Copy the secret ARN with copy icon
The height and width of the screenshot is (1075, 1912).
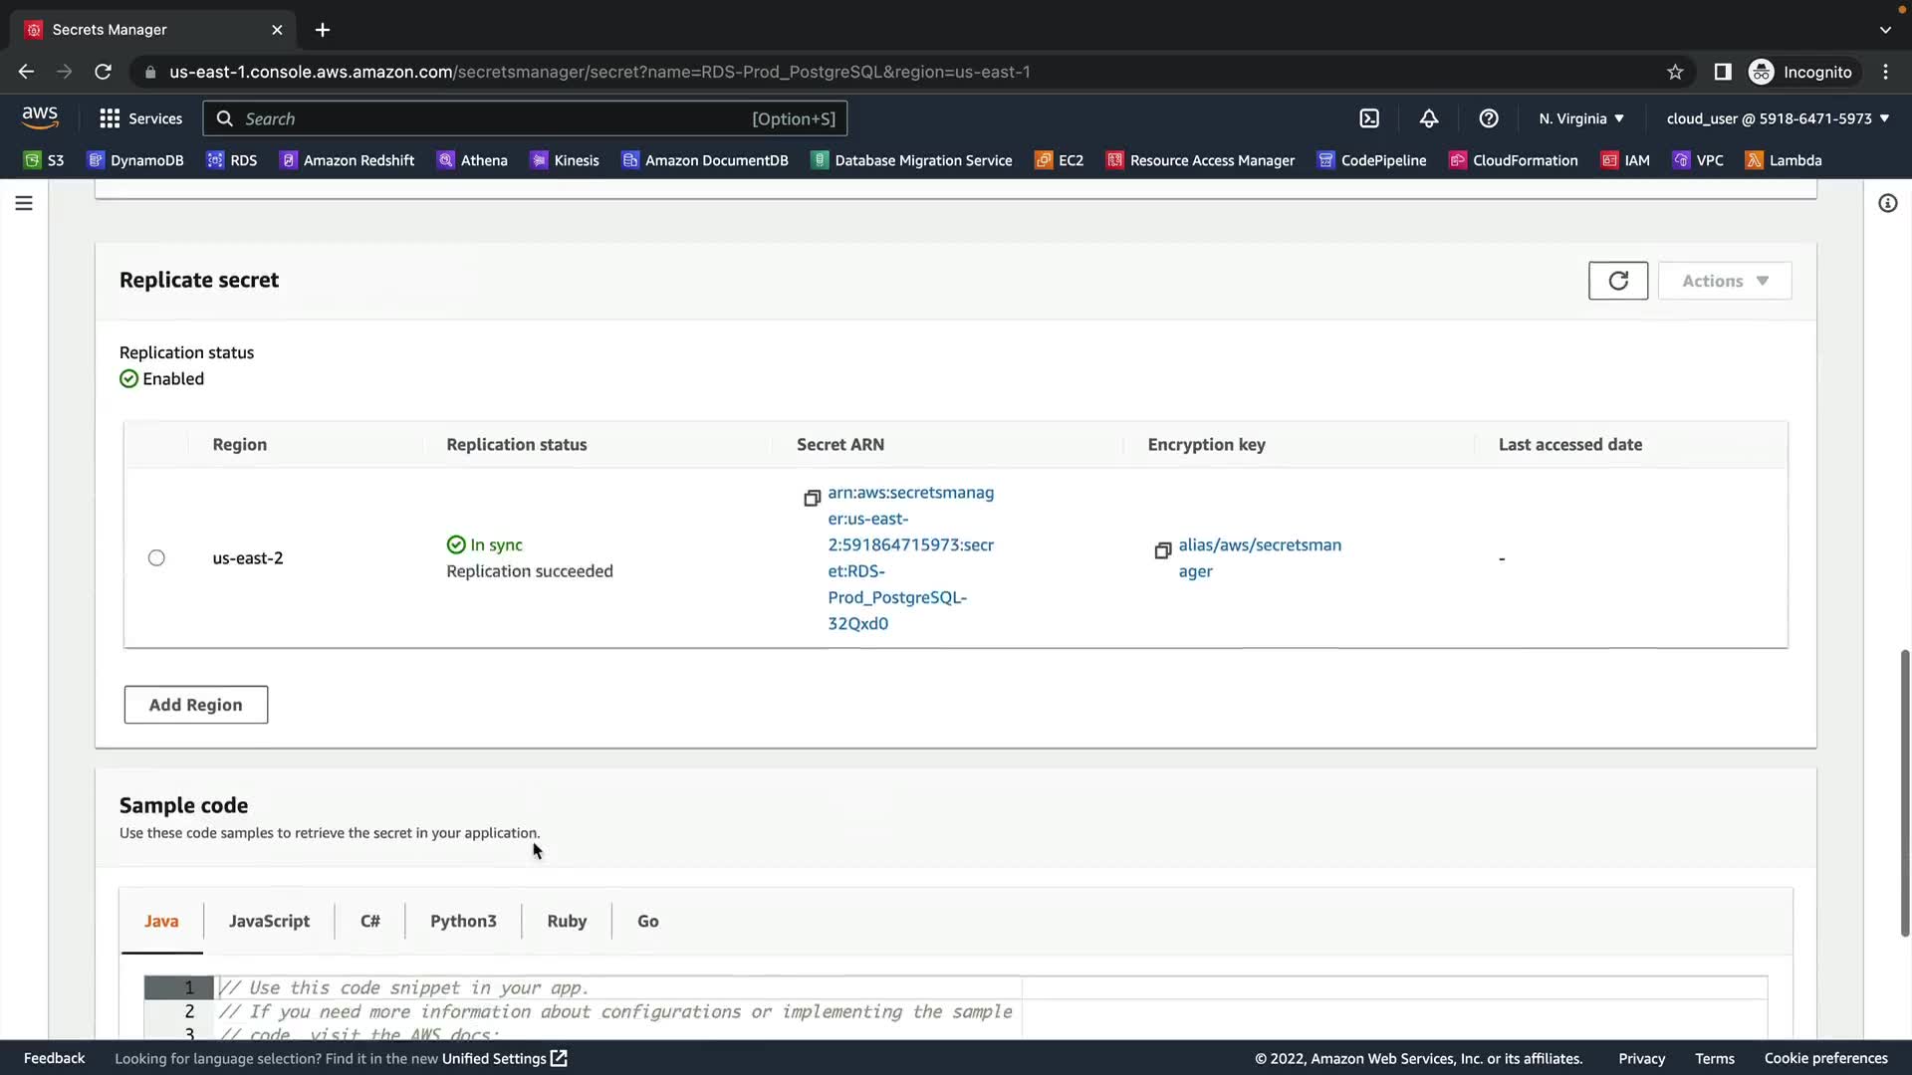[813, 498]
